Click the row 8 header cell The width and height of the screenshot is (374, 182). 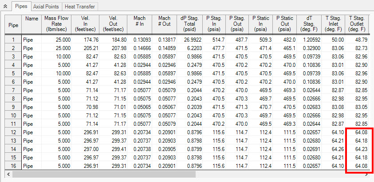[13, 98]
